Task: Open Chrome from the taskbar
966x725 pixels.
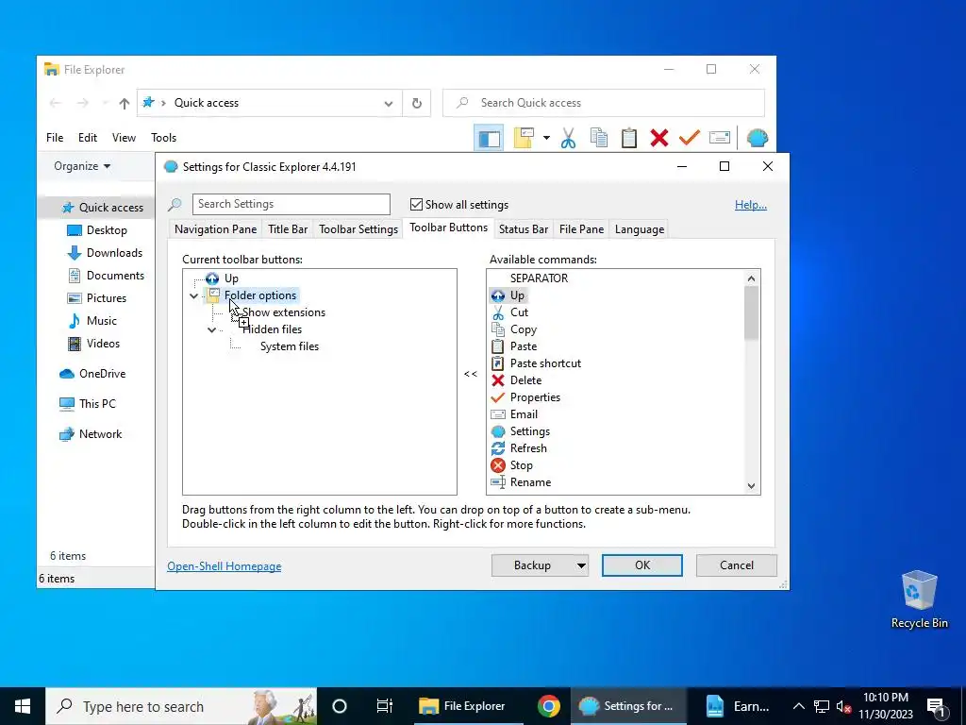Action: [x=548, y=706]
